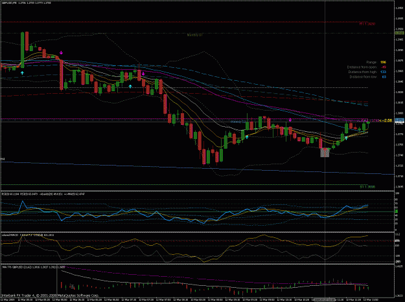Image resolution: width=405 pixels, height=302 pixels.
Task: Click the 'Distance from open' readout
Action: (367, 67)
